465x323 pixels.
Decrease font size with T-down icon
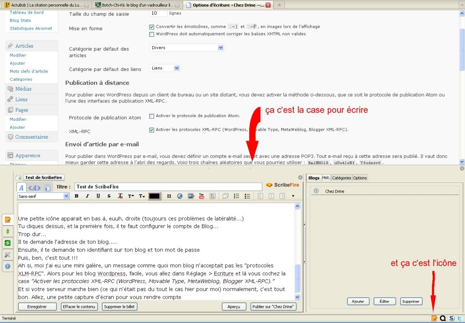[x=142, y=196]
